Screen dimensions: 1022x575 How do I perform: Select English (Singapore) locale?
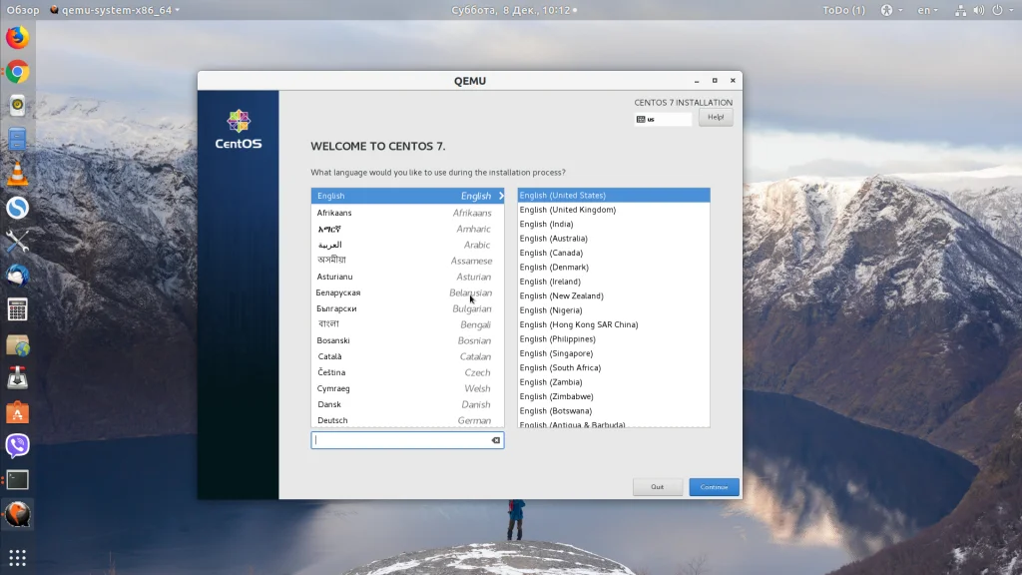(x=614, y=352)
